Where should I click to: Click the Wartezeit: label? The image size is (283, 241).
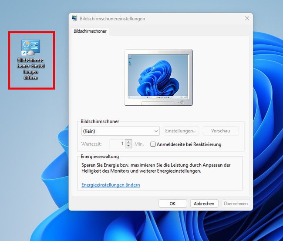tap(91, 144)
